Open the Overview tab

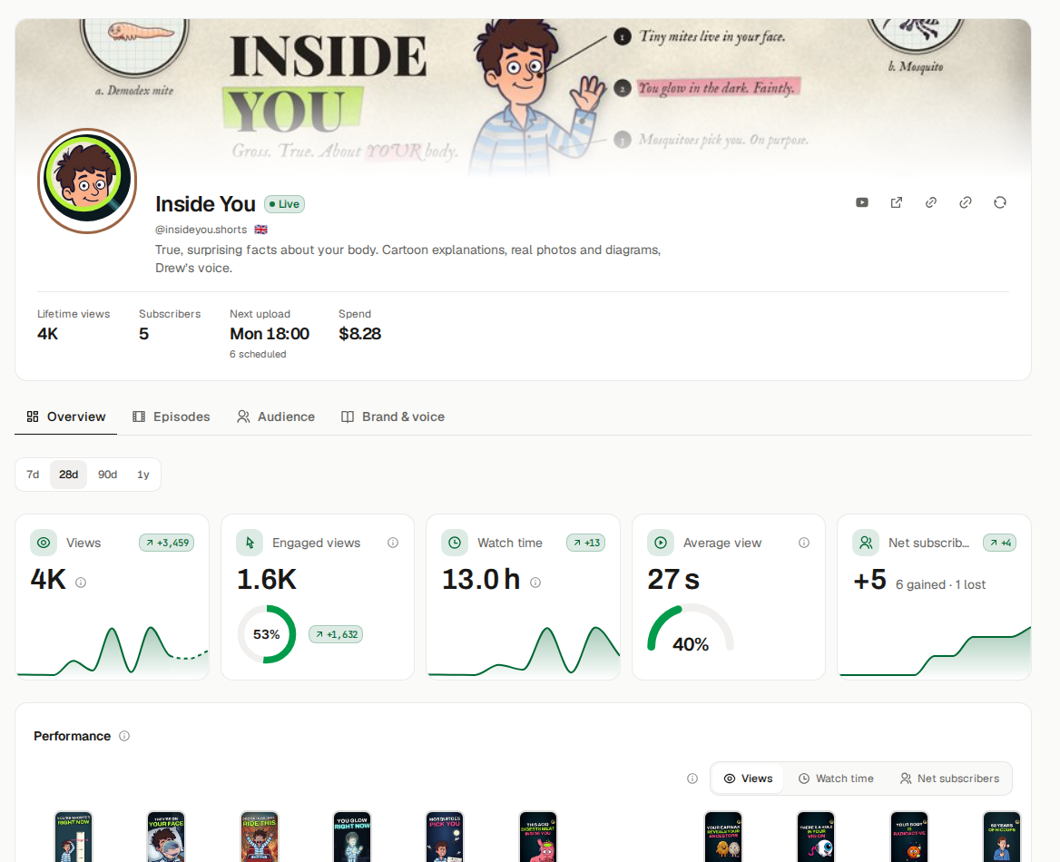coord(66,417)
